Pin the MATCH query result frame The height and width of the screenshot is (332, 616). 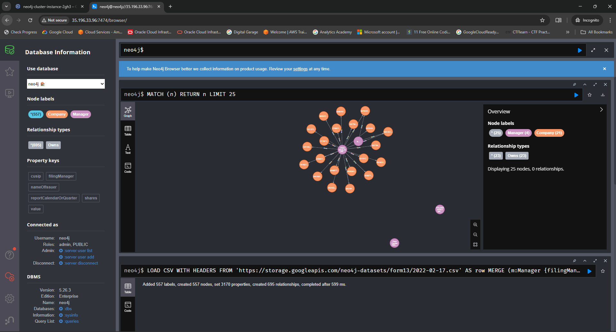click(575, 84)
